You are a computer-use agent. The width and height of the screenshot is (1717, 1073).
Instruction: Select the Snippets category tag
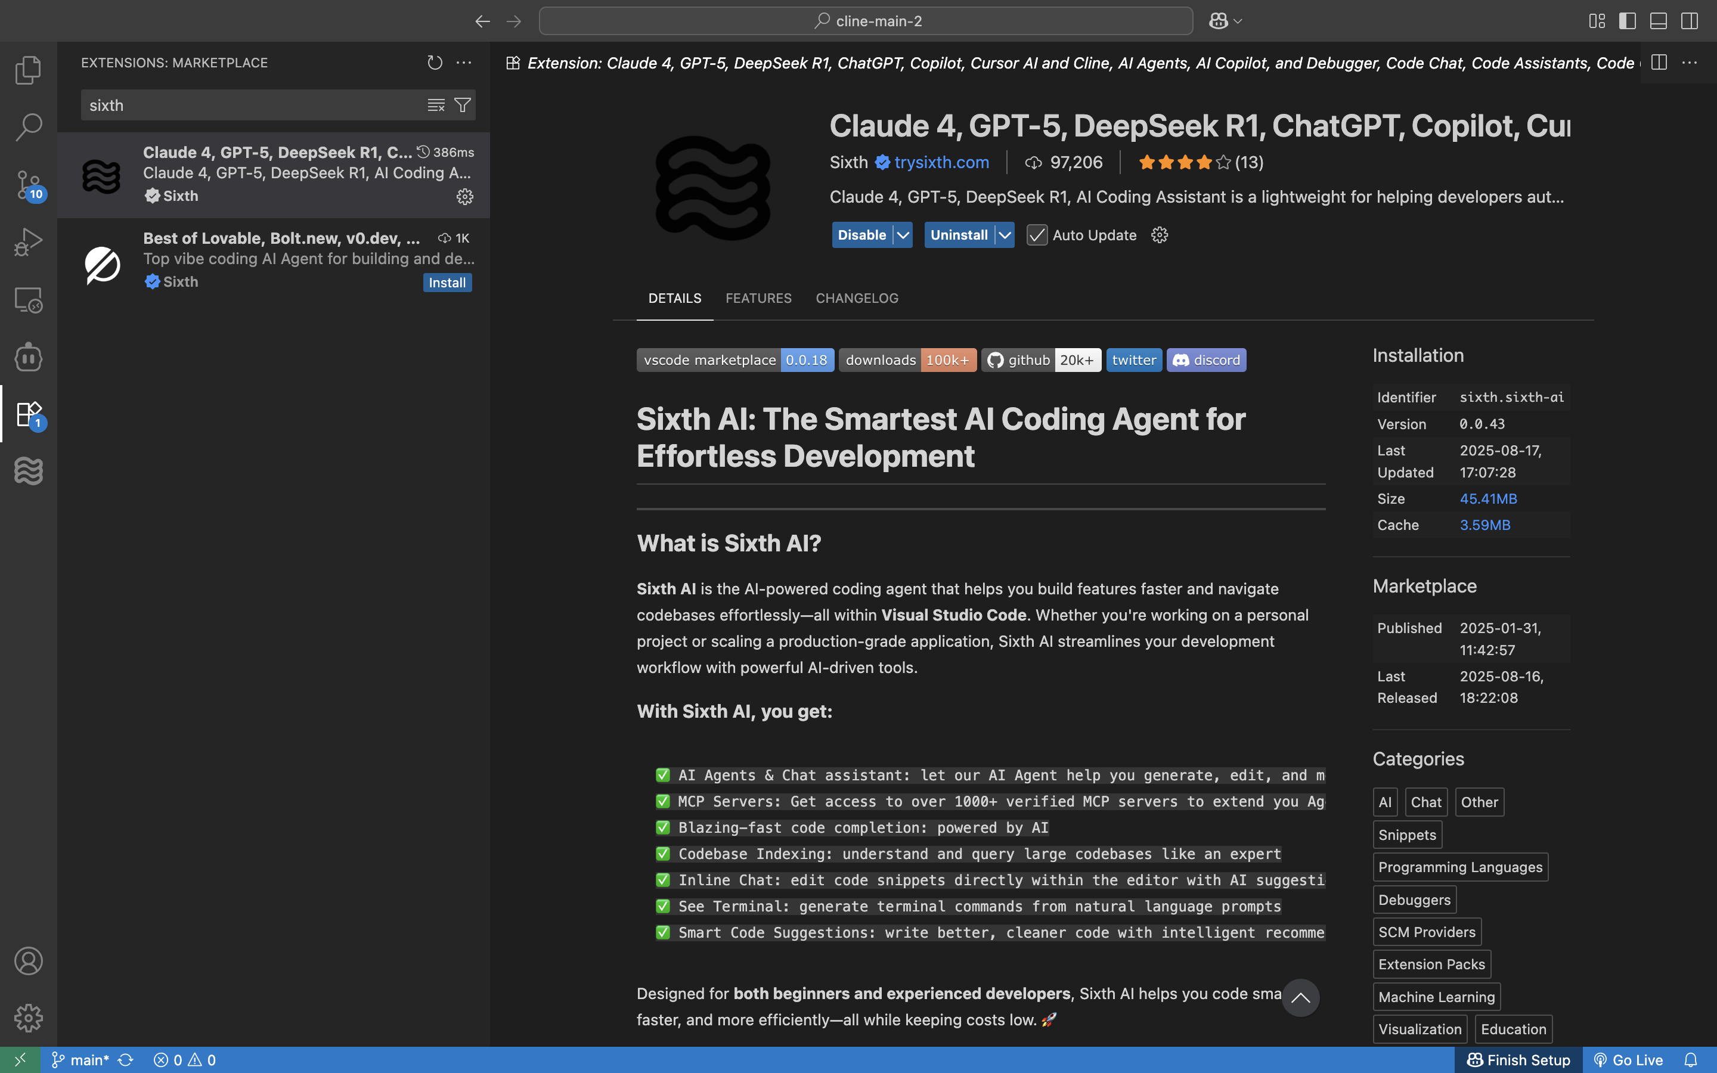coord(1407,835)
